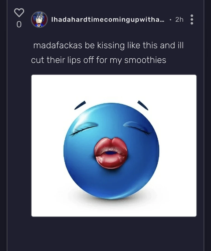The width and height of the screenshot is (211, 251).
Task: Click the emoji's right closed eye
Action: pyautogui.click(x=137, y=127)
